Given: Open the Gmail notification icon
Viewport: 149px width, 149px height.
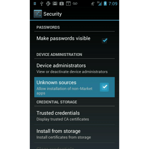Looking at the screenshot, I should [x=55, y=4].
